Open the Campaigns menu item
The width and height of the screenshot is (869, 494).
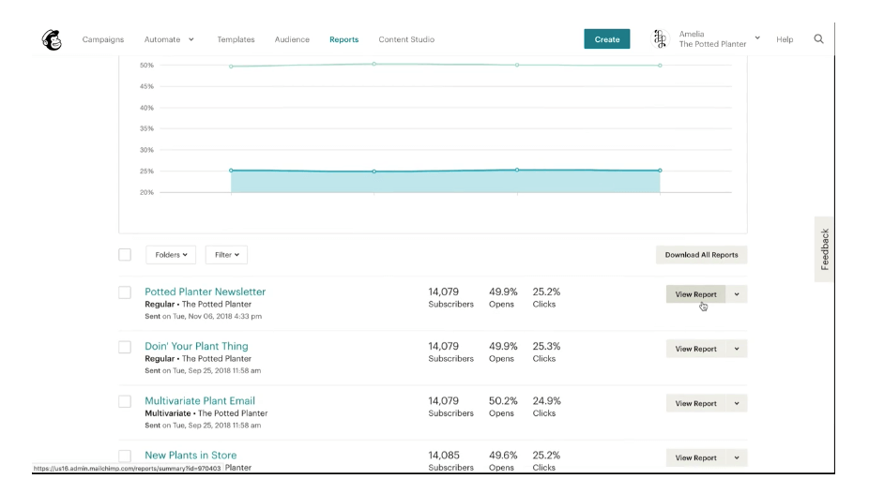tap(103, 39)
